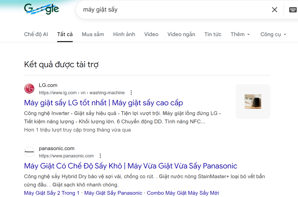This screenshot has width=298, height=197.
Task: Open the LG máy giặt sấy result link
Action: coord(103,103)
